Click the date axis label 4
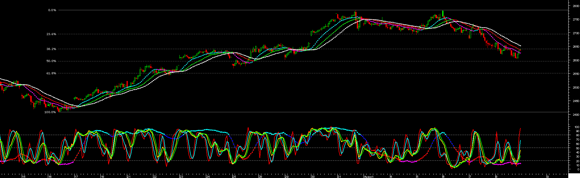 [391, 177]
